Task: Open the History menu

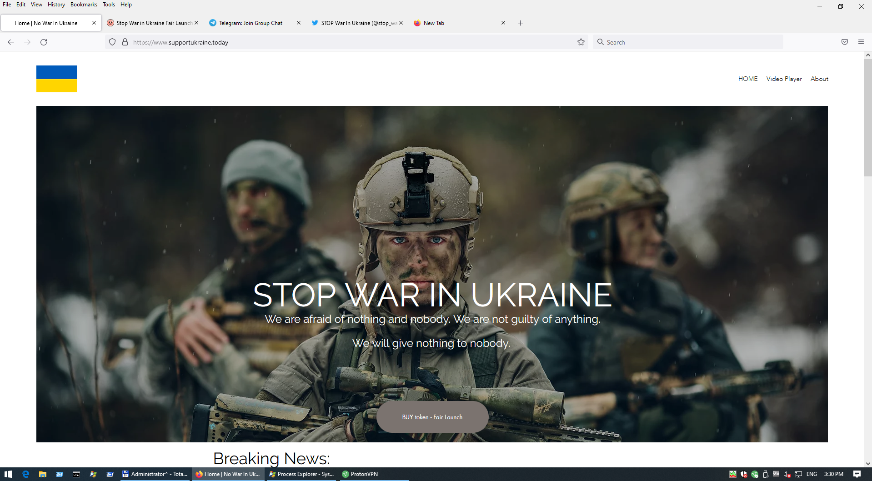Action: coord(56,5)
